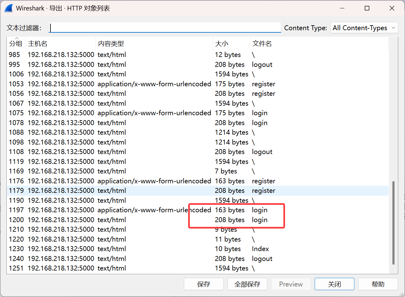The width and height of the screenshot is (405, 297).
Task: Select packet 1220 row with 11 bytes
Action: point(198,239)
